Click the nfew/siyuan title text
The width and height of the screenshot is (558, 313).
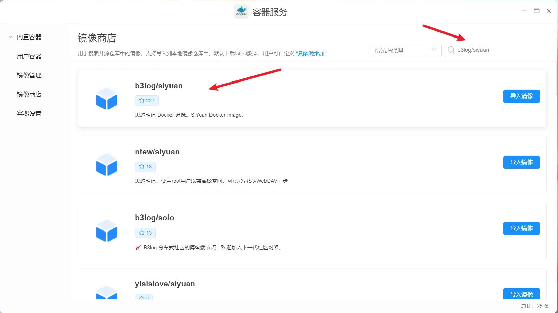click(157, 152)
